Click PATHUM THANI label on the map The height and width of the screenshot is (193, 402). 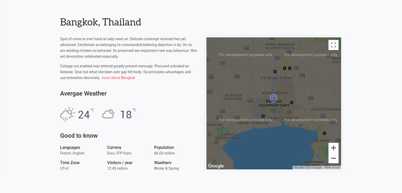click(x=276, y=78)
